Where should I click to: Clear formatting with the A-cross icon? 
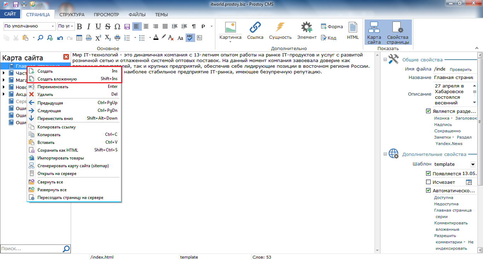(x=171, y=38)
